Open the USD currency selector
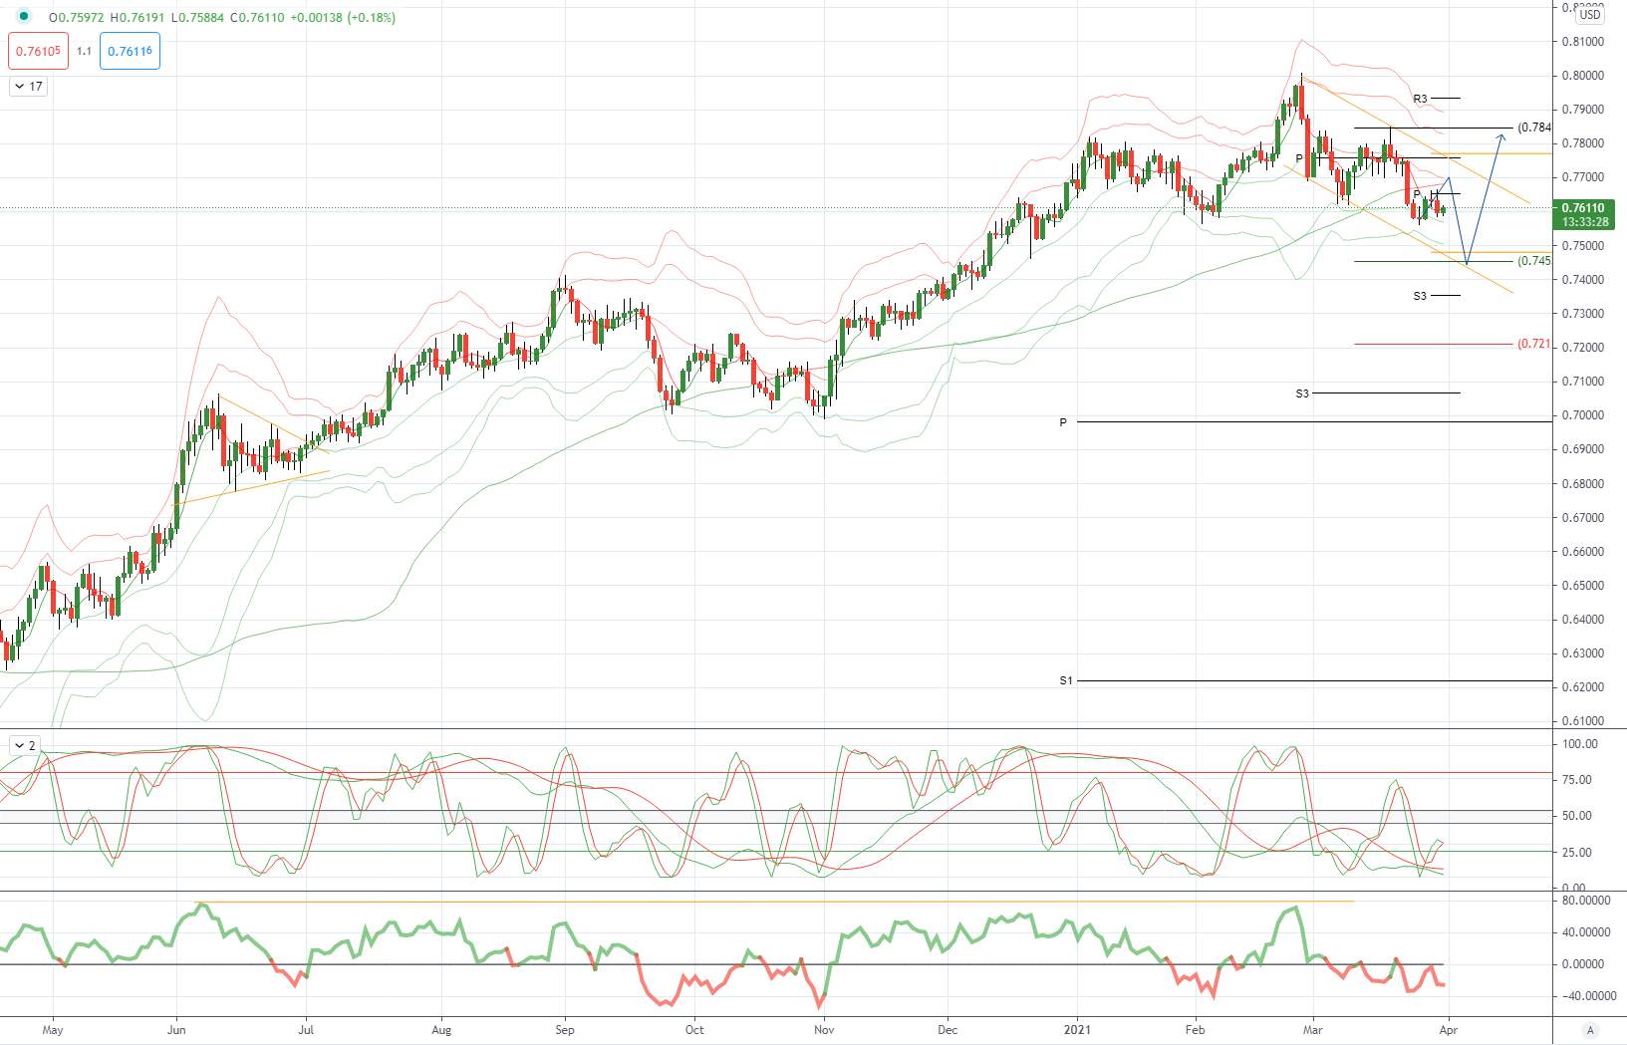Screen dimensions: 1627x1045 [1589, 14]
